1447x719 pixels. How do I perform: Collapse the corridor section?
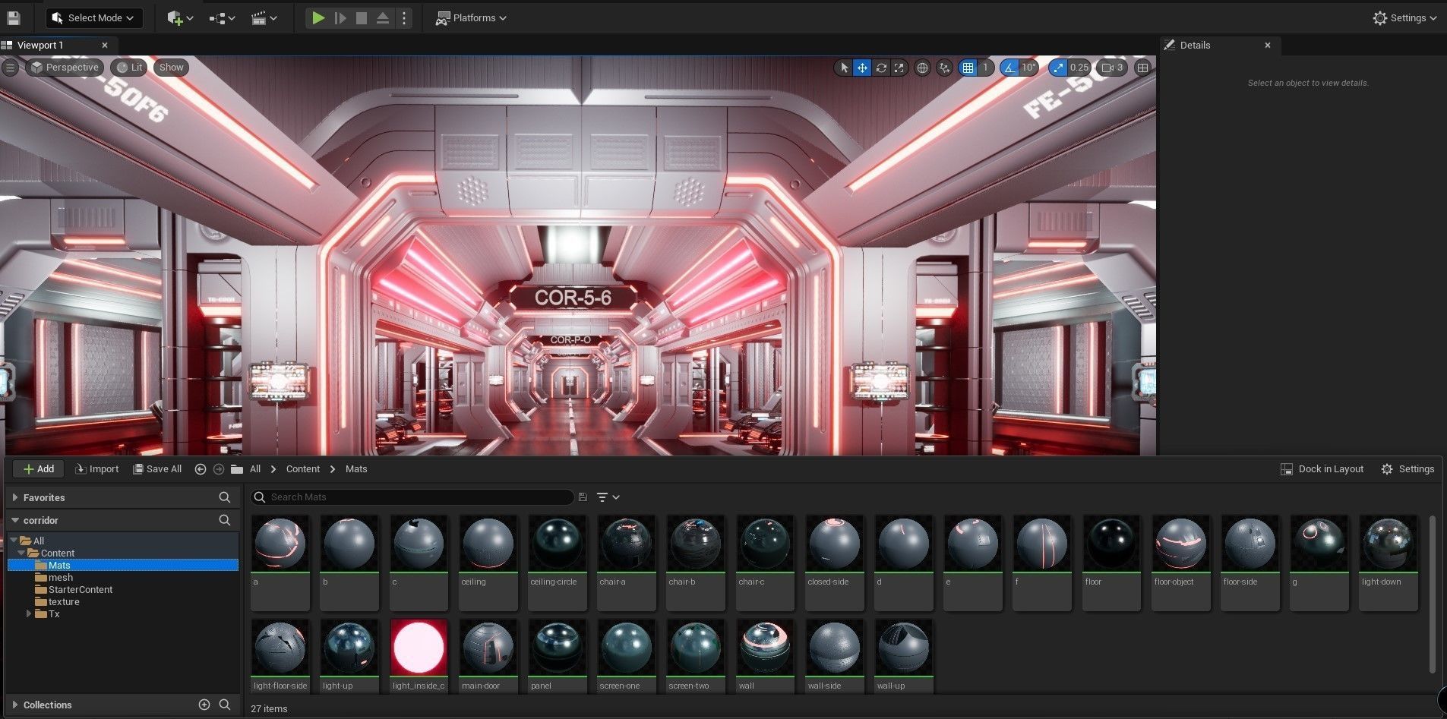pyautogui.click(x=15, y=520)
